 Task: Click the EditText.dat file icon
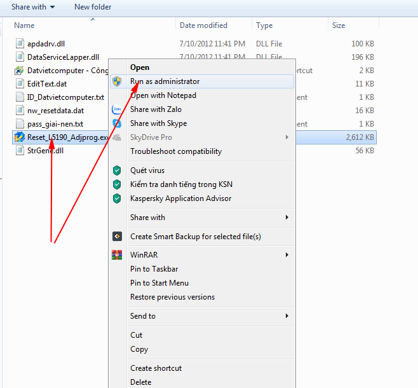(x=20, y=83)
